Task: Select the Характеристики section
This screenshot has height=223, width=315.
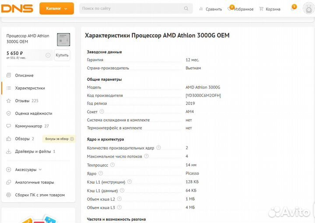Action: [30, 88]
